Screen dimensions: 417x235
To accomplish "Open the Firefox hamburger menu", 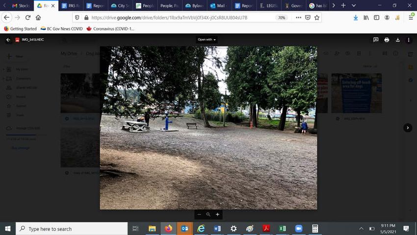I will point(411,18).
